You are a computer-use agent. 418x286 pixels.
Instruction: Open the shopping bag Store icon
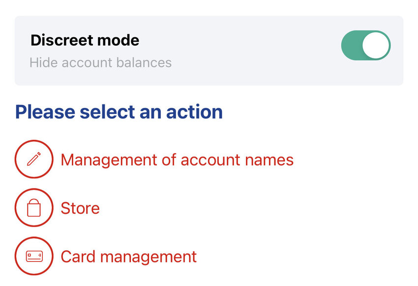34,208
